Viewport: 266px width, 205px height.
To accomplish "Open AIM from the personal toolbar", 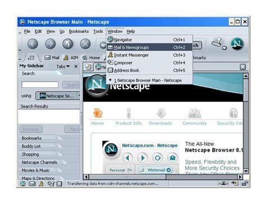I will coord(71,58).
